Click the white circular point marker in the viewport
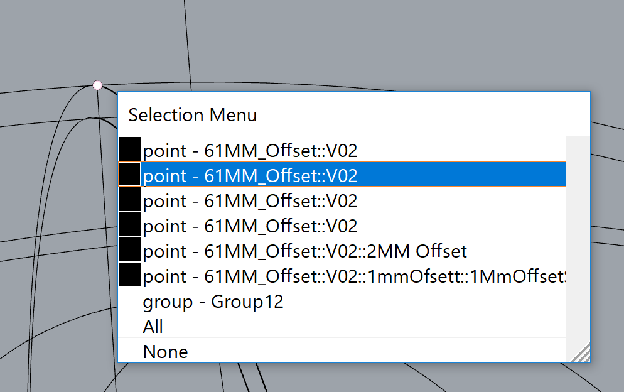 (97, 85)
